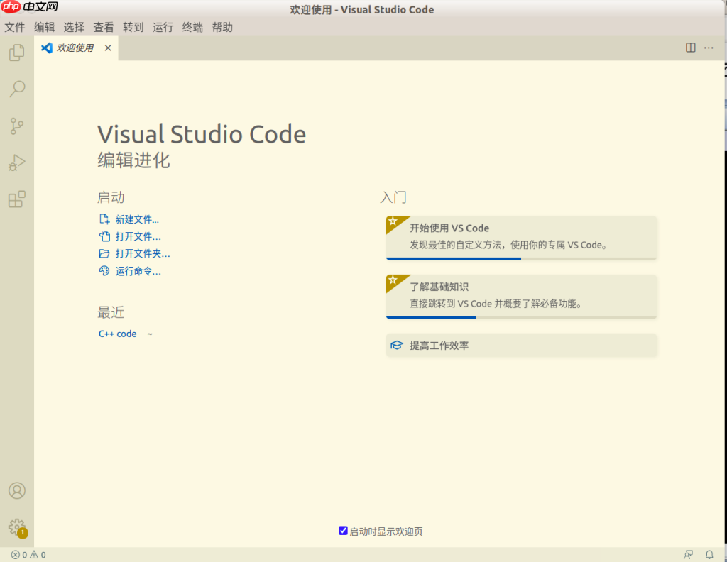The image size is (727, 562).
Task: Open the 终端 menu
Action: click(x=192, y=27)
